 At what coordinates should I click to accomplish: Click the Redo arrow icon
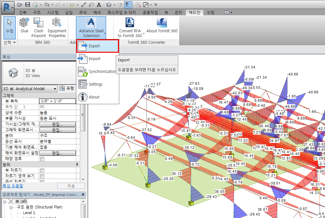point(58,4)
